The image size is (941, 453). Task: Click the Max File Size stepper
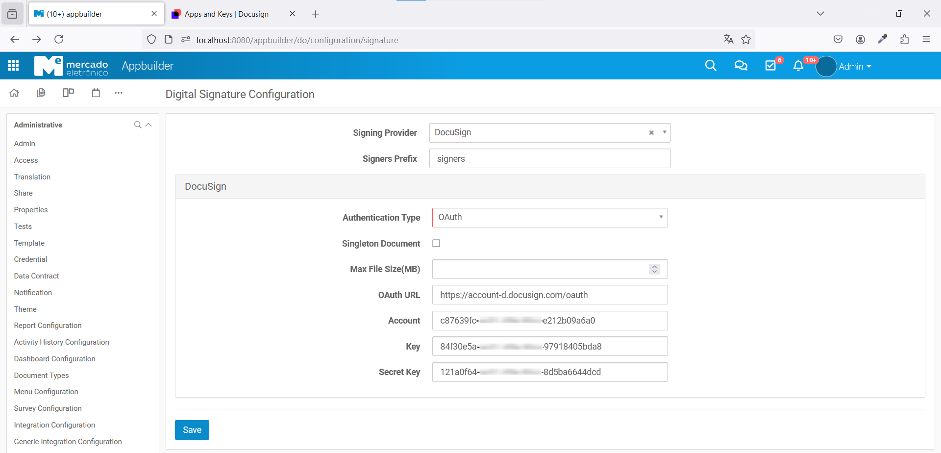point(654,269)
